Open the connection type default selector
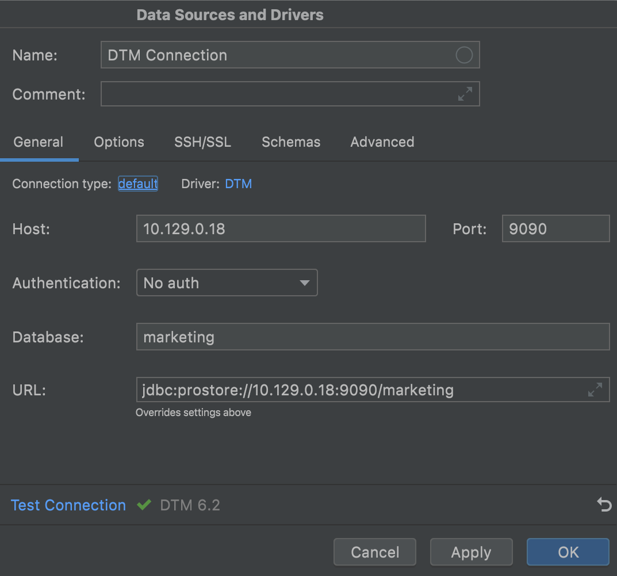The image size is (617, 576). tap(138, 184)
